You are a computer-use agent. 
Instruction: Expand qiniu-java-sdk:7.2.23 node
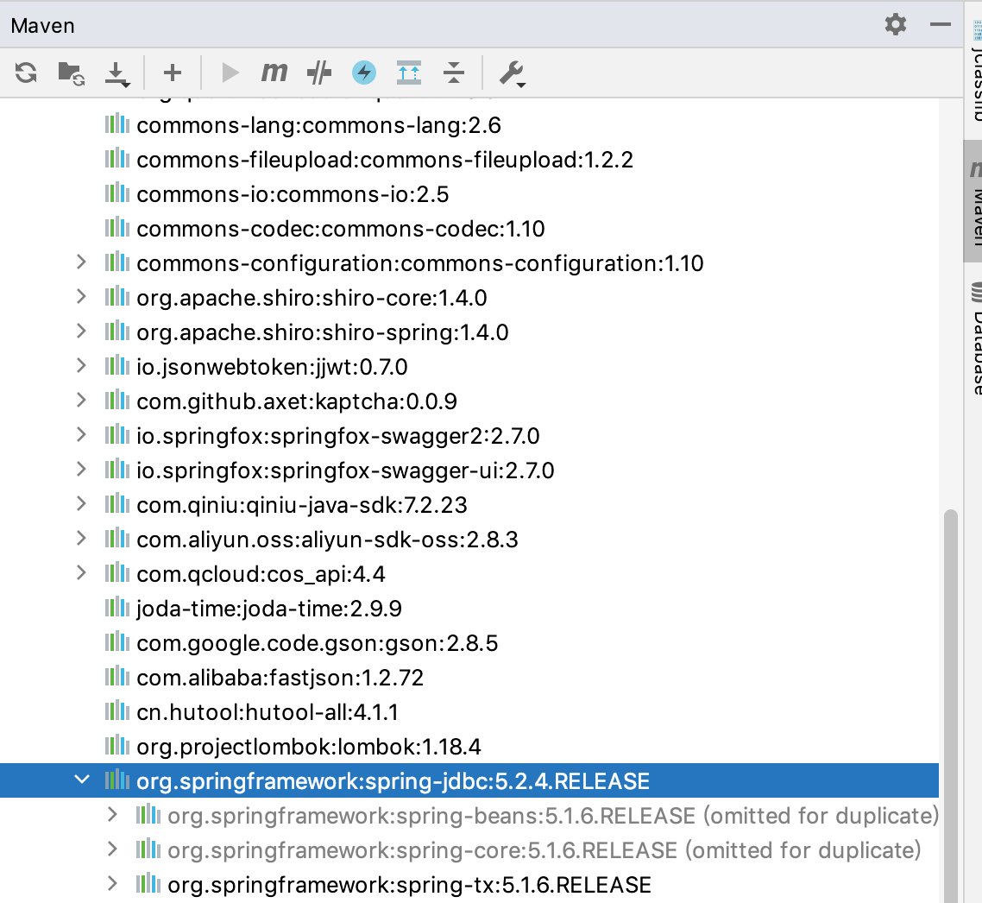point(81,504)
